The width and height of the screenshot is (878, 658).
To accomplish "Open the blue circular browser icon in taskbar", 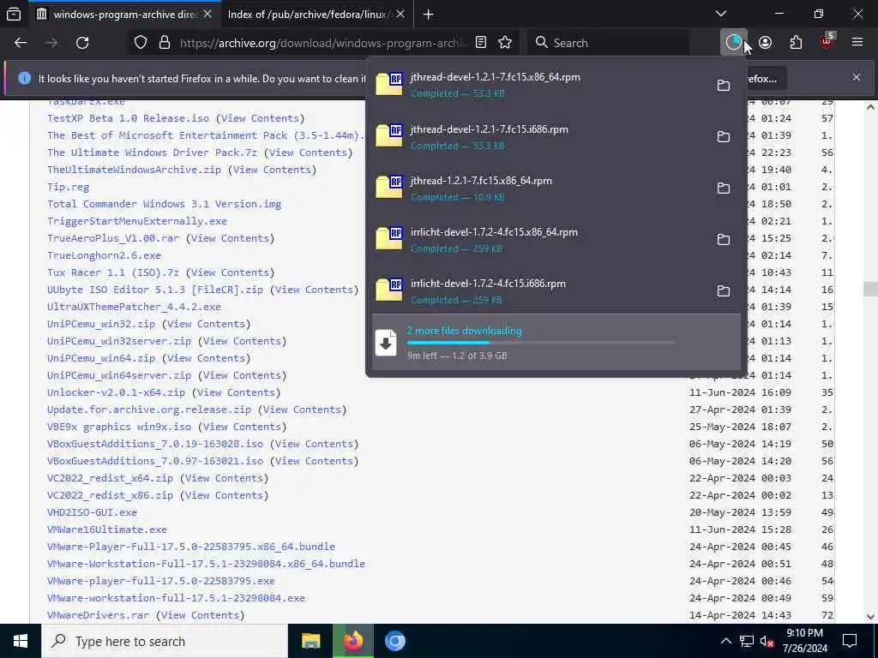I will 394,641.
